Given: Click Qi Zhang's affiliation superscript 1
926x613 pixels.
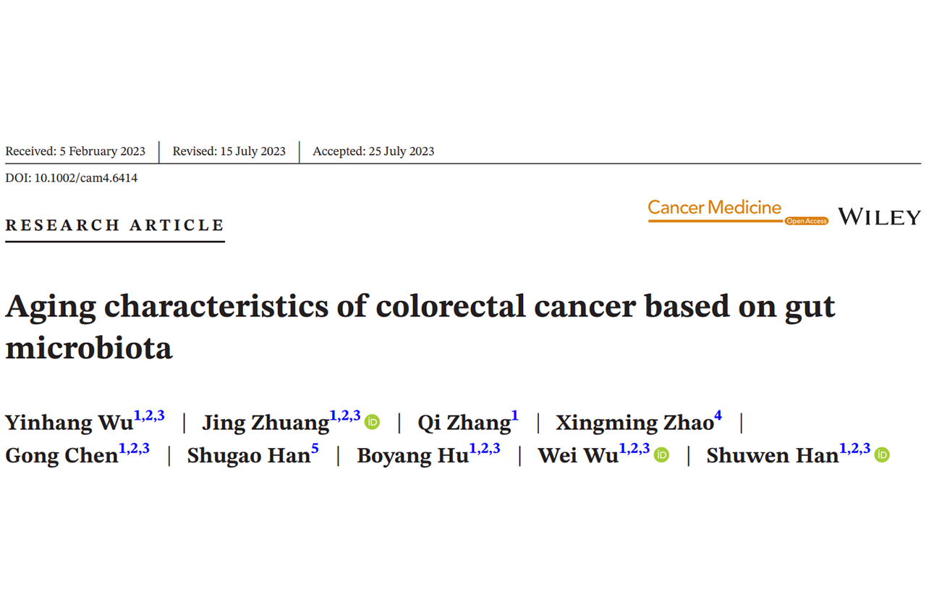Looking at the screenshot, I should [x=514, y=416].
